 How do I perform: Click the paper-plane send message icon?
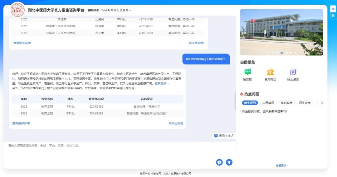pyautogui.click(x=229, y=162)
